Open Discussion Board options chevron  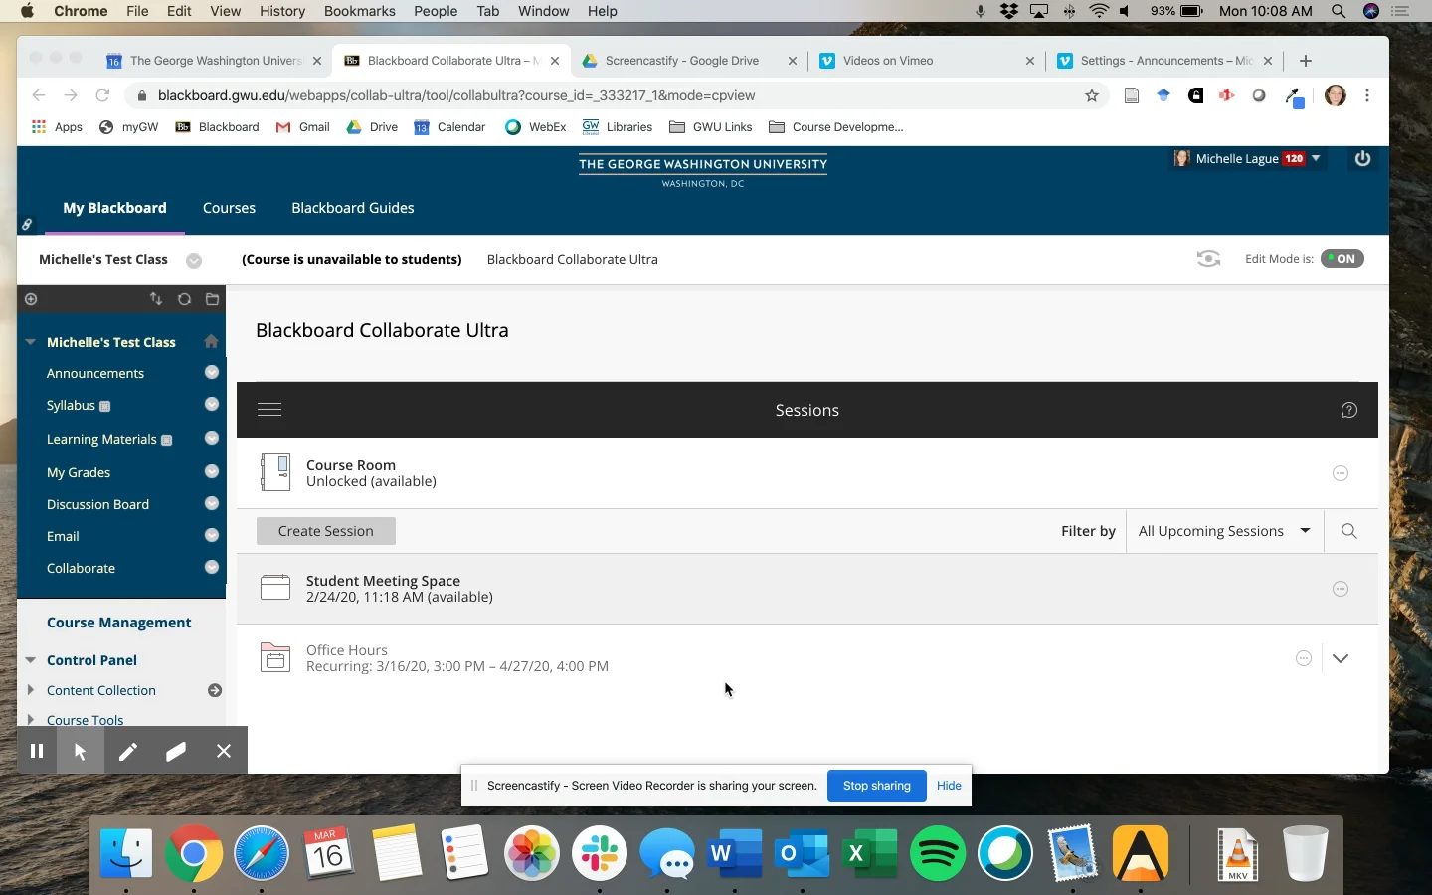tap(212, 503)
